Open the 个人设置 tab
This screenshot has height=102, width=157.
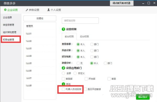click(x=54, y=10)
